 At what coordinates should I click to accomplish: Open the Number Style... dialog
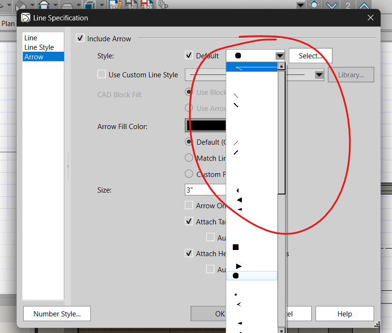pos(57,314)
